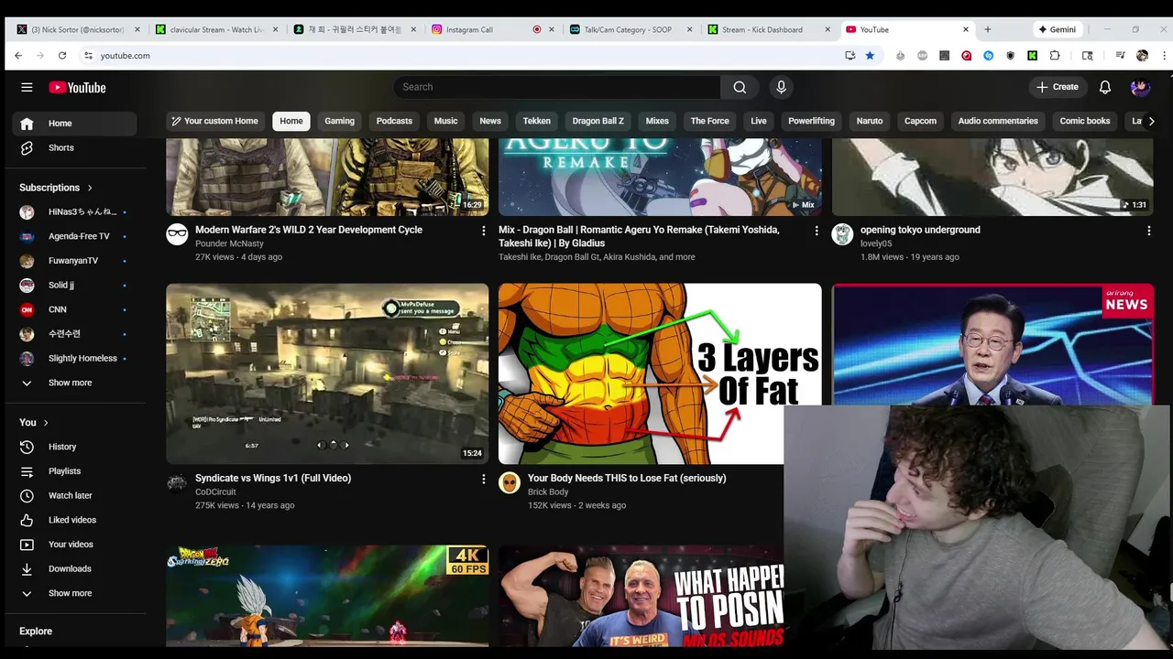Image resolution: width=1173 pixels, height=659 pixels.
Task: Open the You section chevron
Action: coord(46,423)
